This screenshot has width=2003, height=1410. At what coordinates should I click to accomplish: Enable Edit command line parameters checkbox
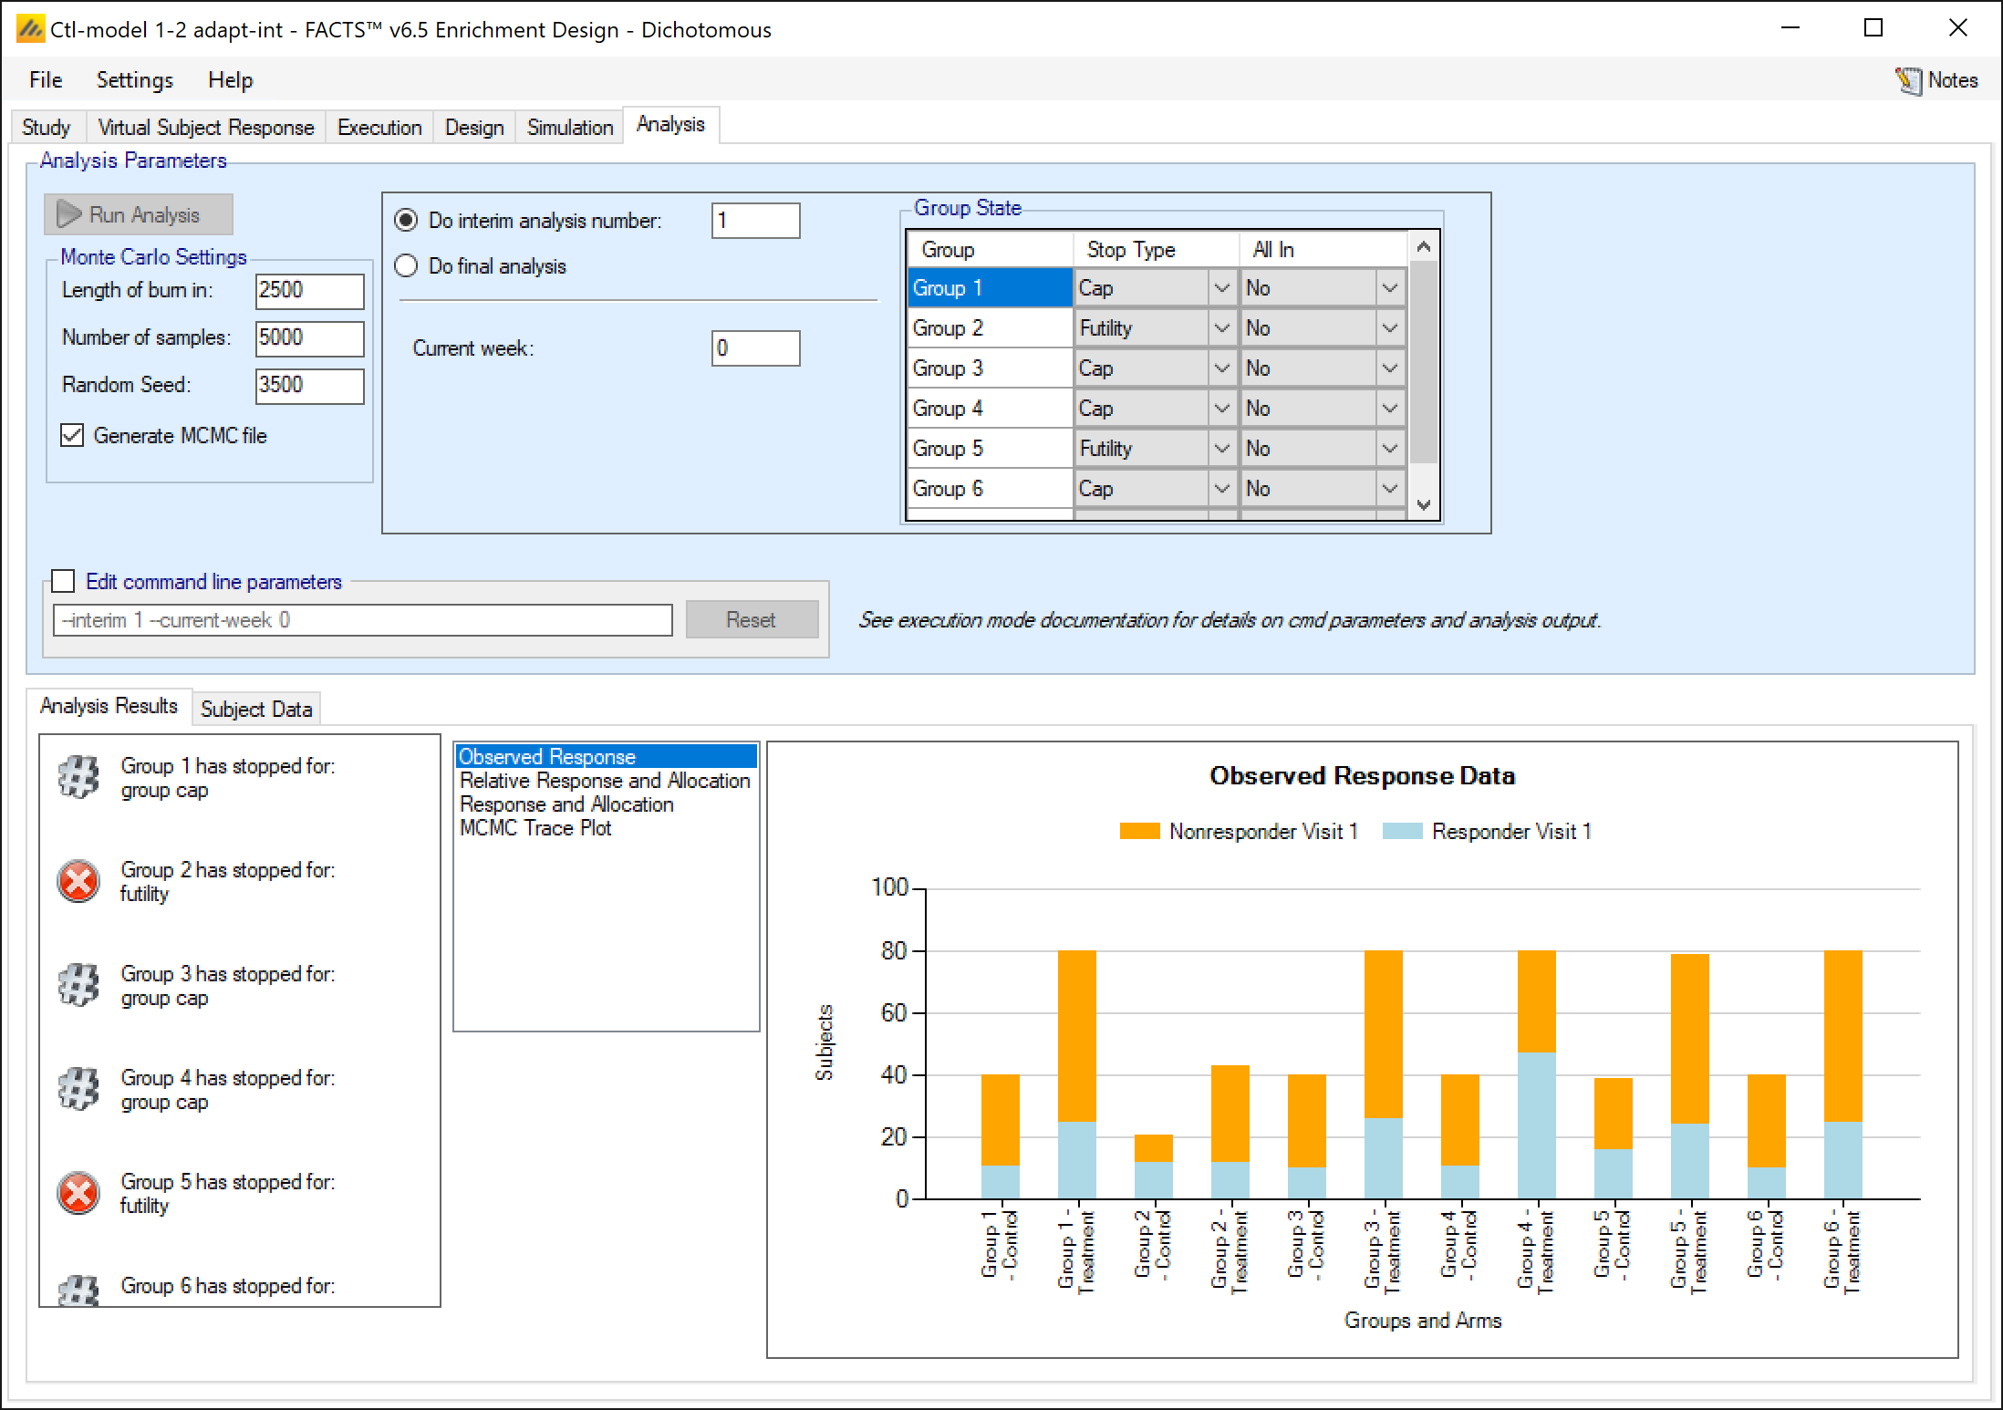point(63,581)
